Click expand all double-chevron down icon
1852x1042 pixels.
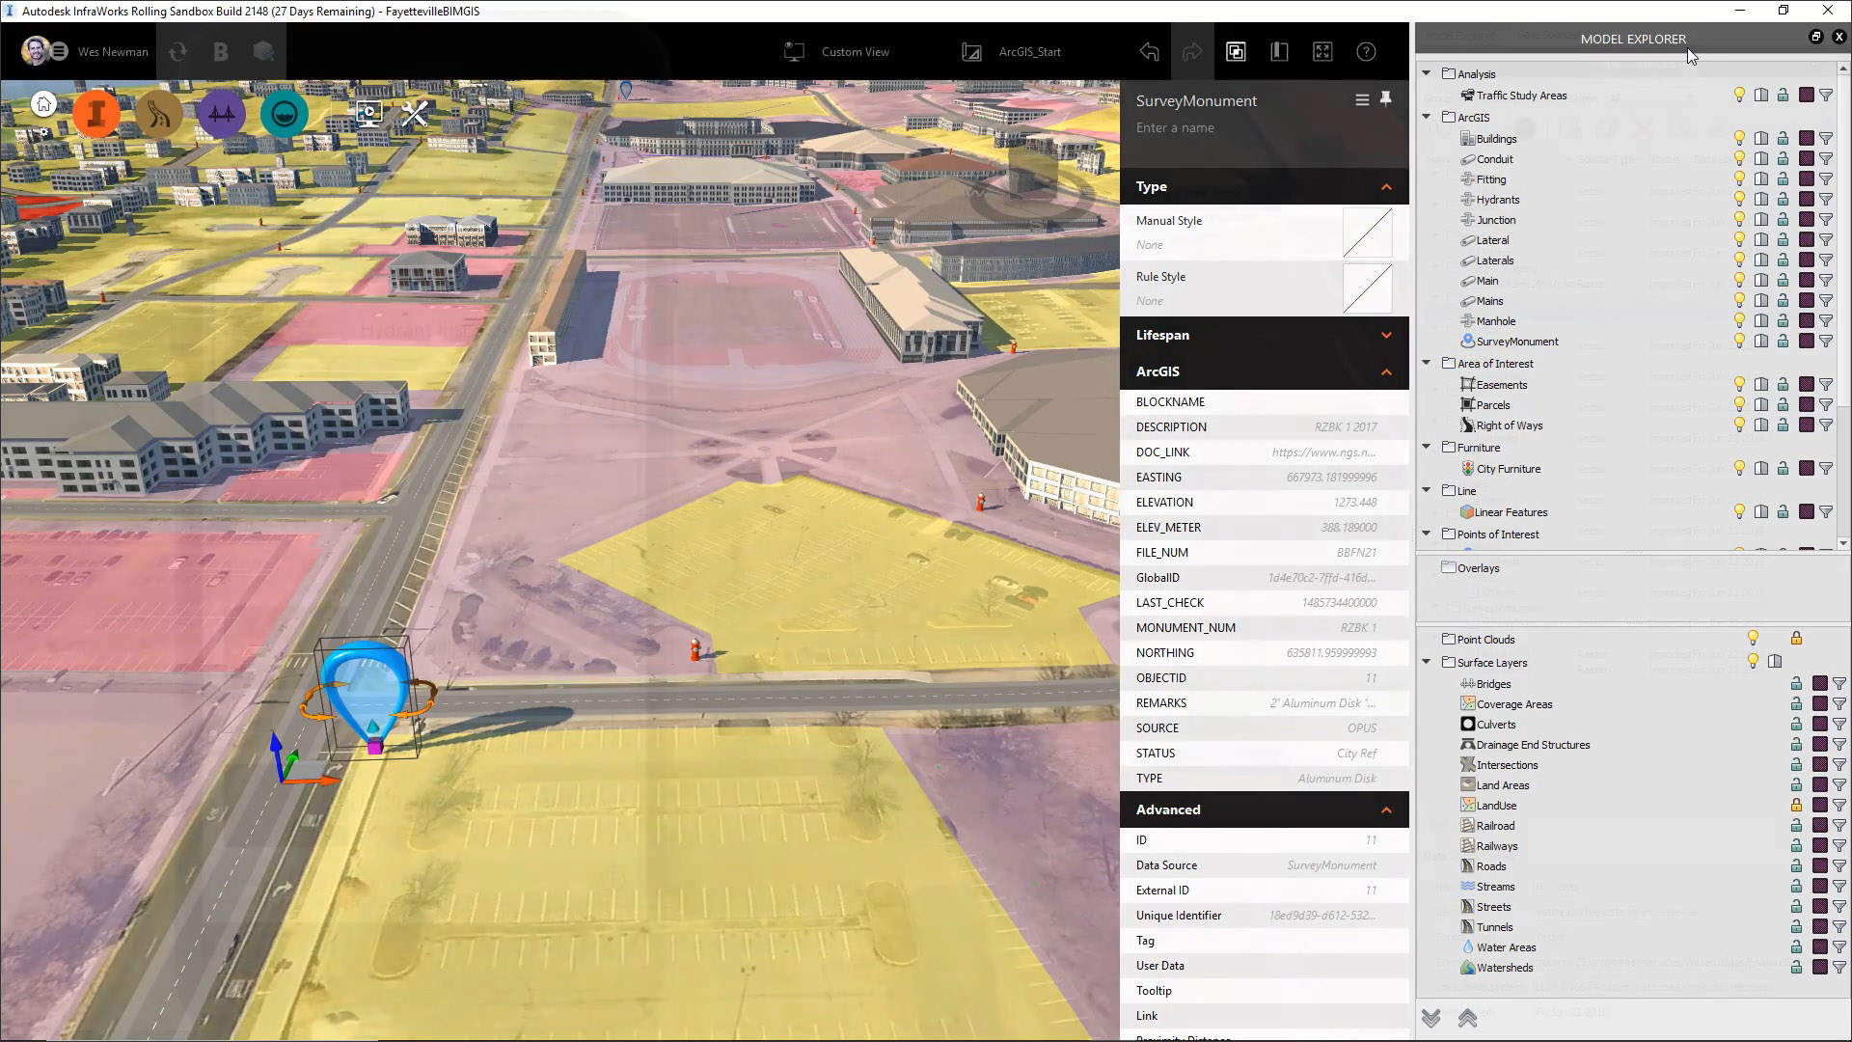[x=1431, y=1018]
